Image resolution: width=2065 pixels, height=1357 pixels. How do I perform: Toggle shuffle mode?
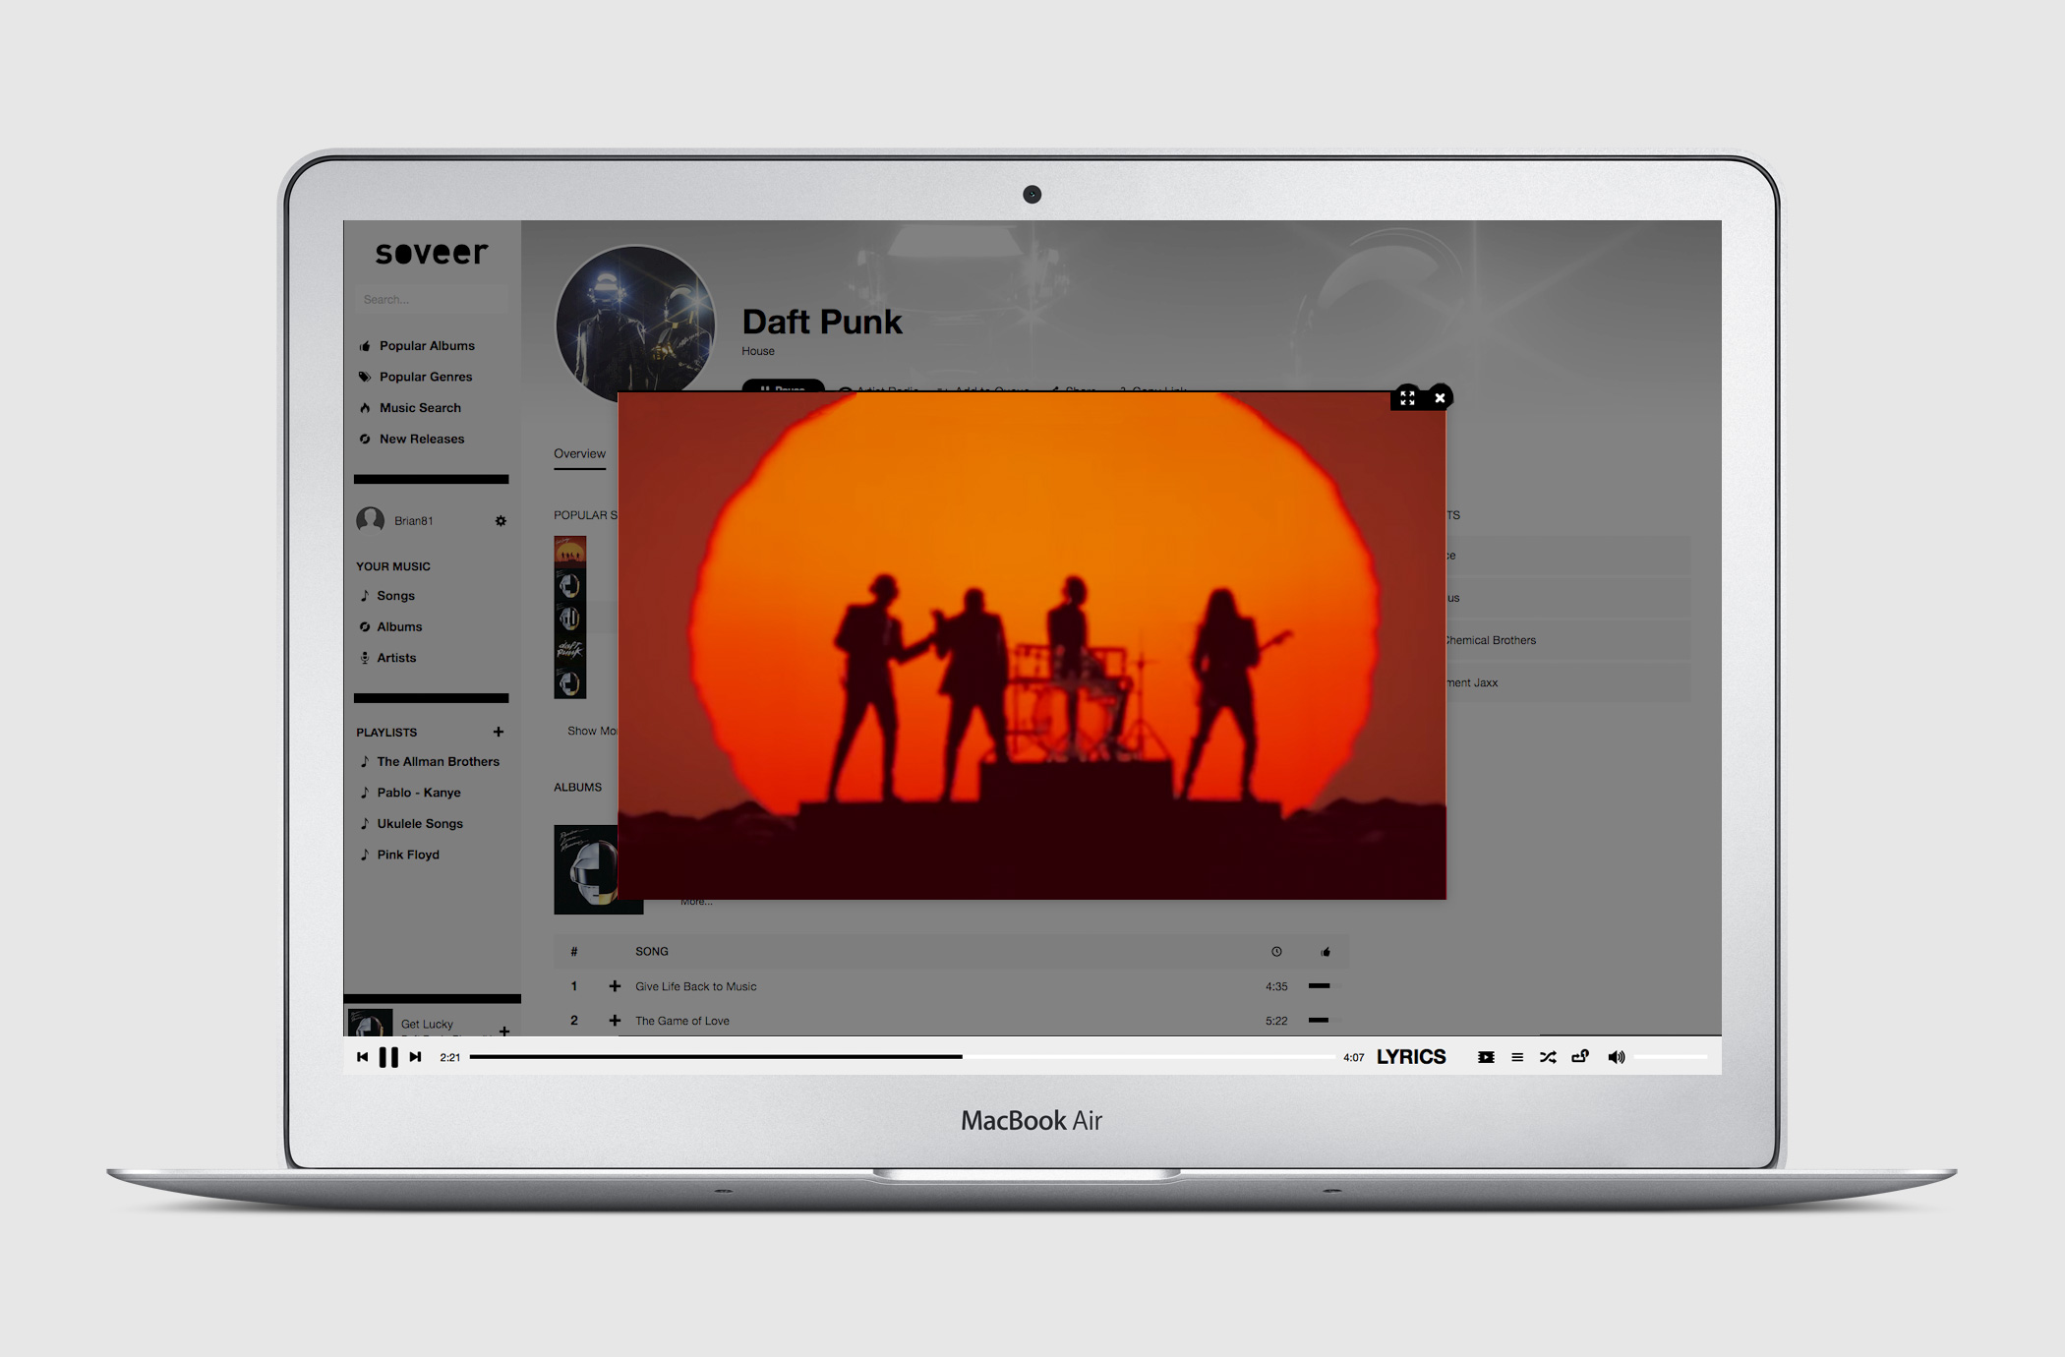(1548, 1057)
